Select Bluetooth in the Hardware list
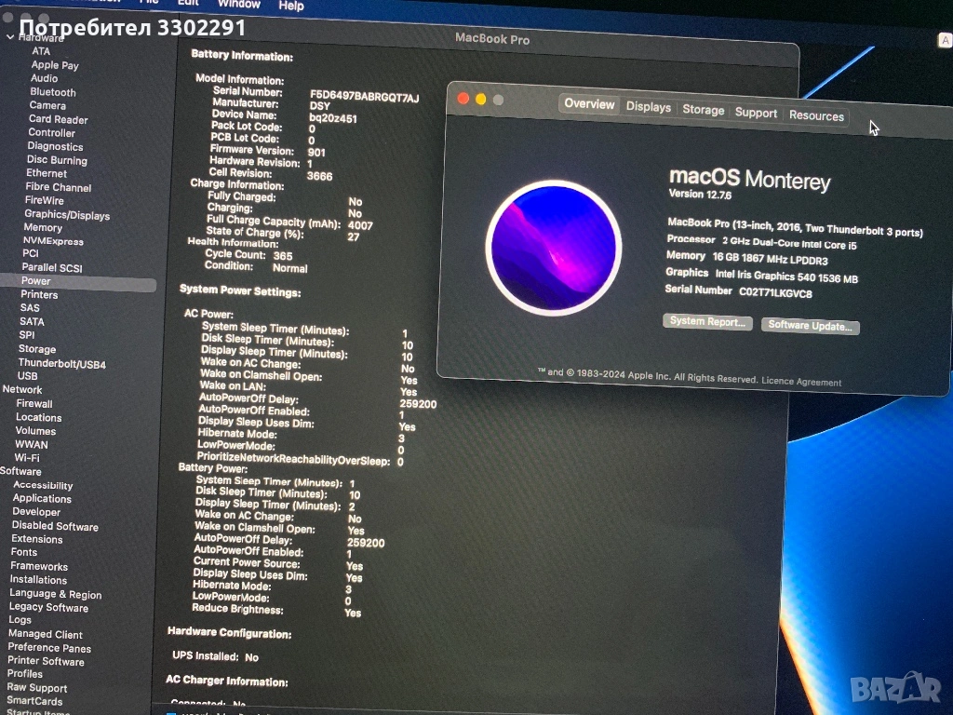This screenshot has height=715, width=953. coord(53,92)
